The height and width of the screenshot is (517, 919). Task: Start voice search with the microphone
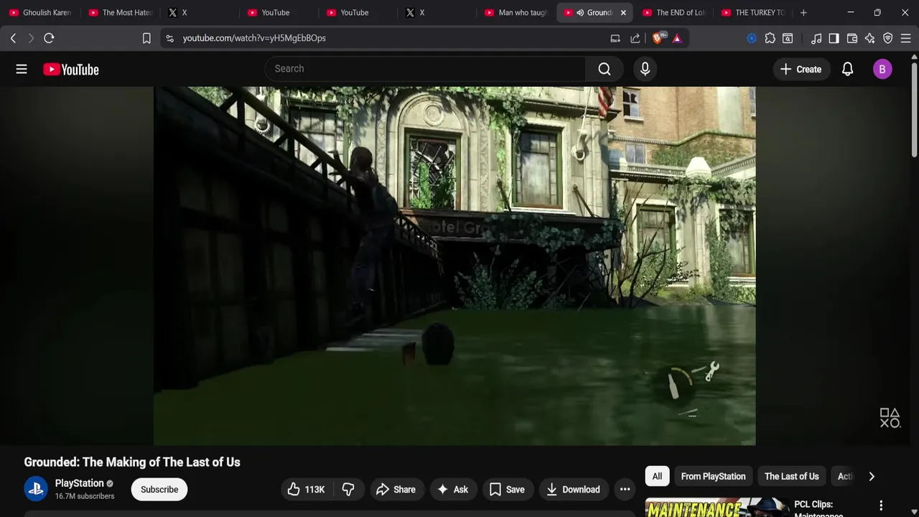tap(645, 69)
